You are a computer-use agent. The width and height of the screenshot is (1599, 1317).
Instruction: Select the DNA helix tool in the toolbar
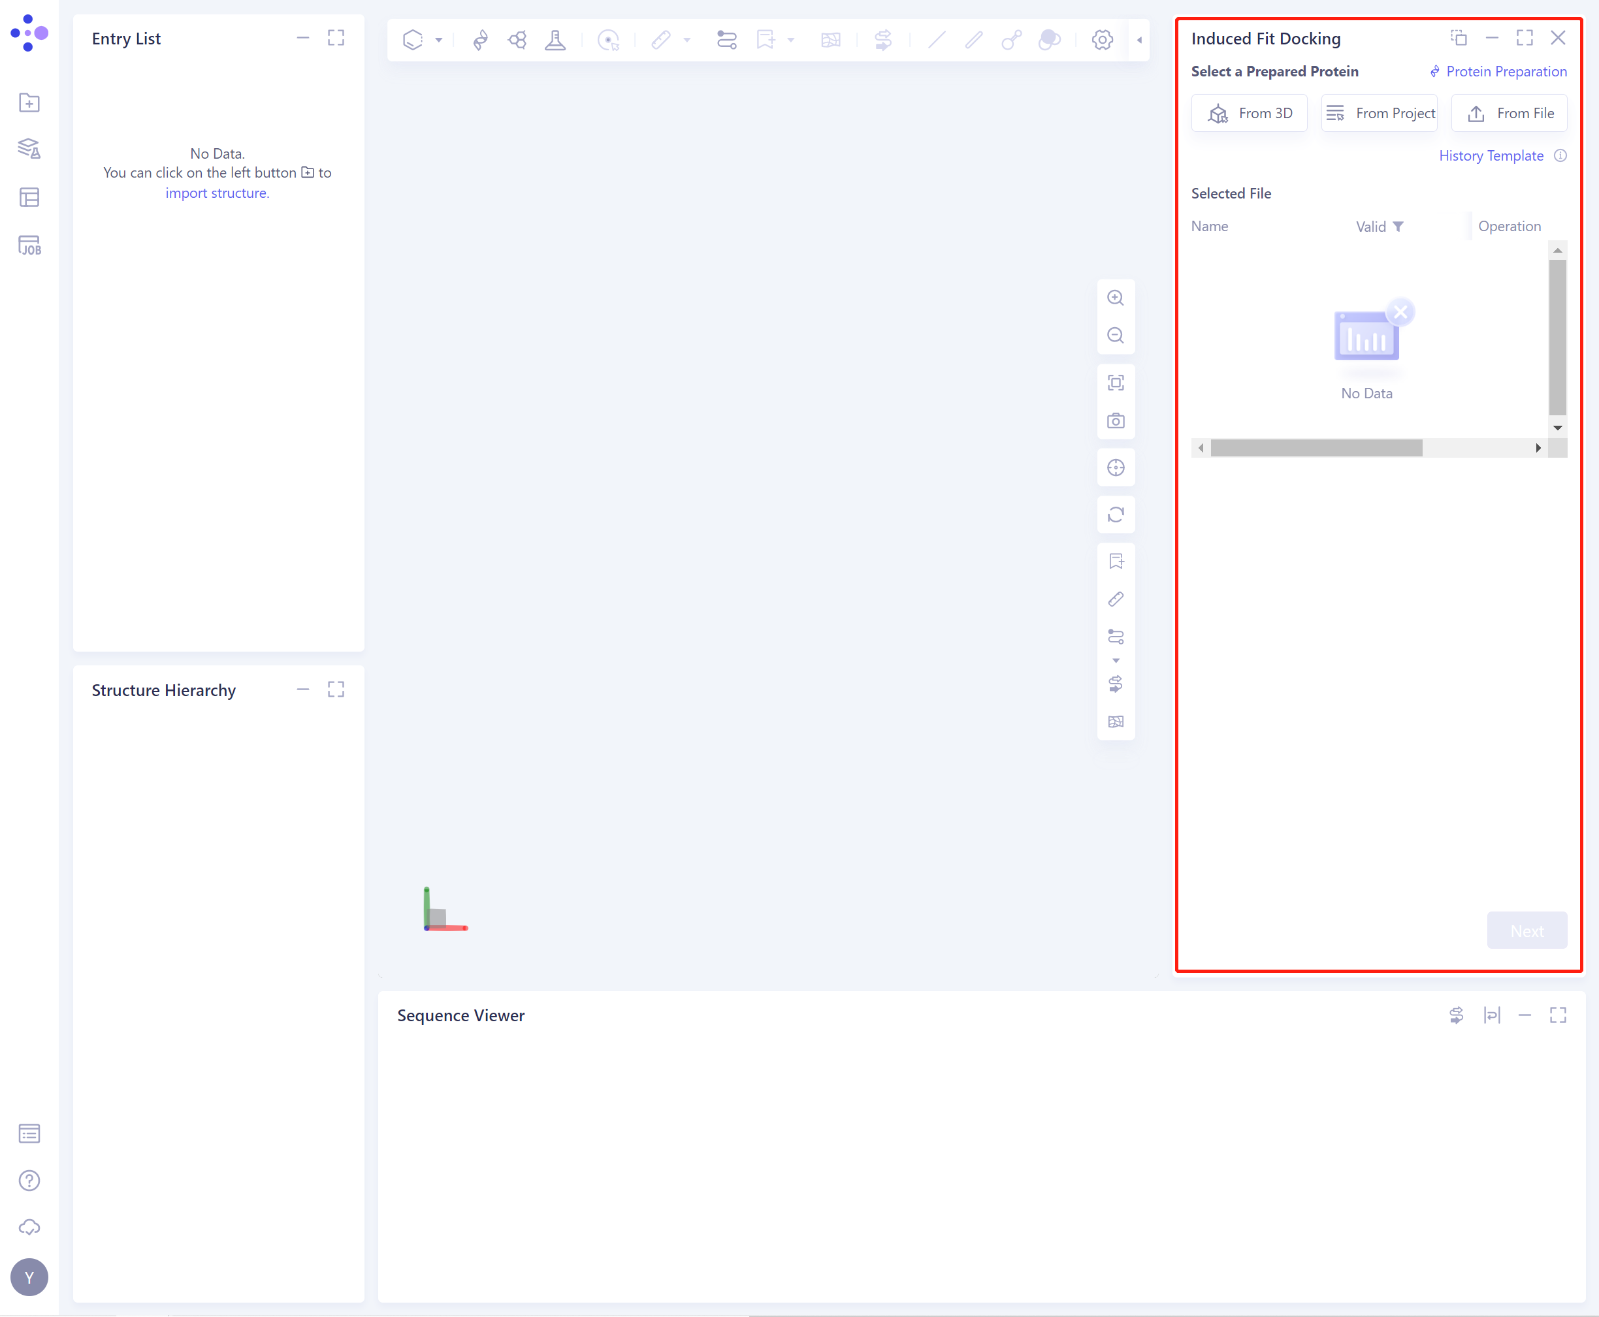point(480,39)
